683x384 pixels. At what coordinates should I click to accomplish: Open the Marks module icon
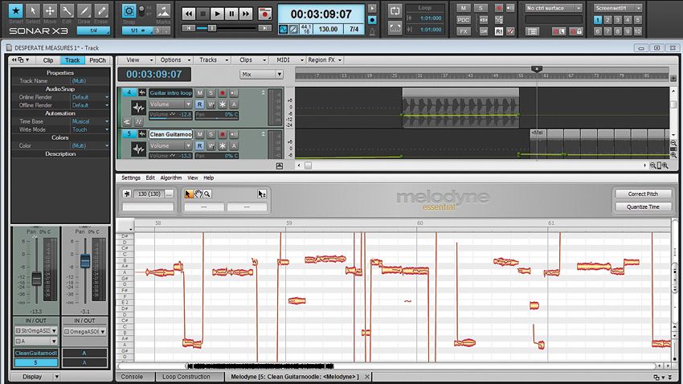163,11
